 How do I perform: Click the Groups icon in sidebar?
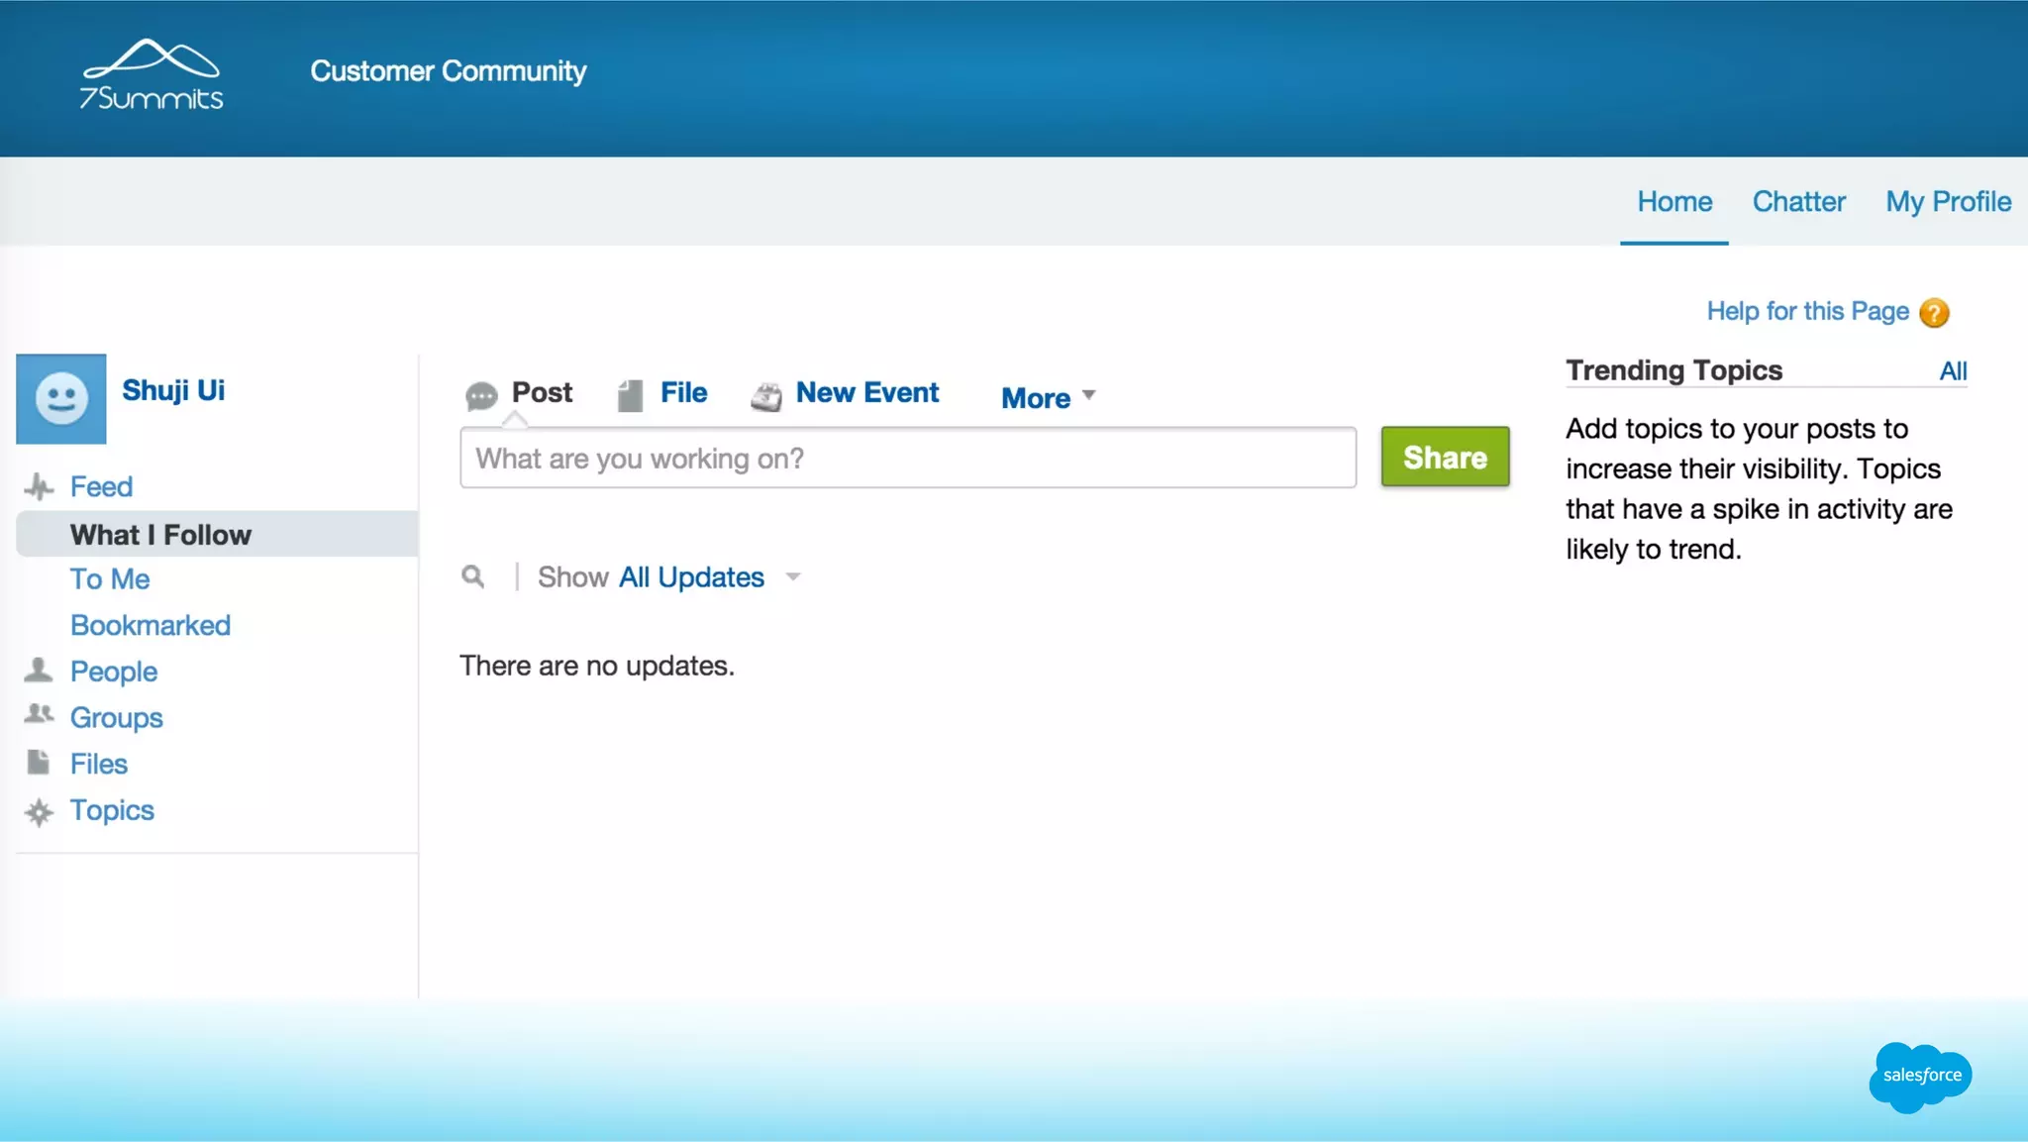pyautogui.click(x=39, y=714)
